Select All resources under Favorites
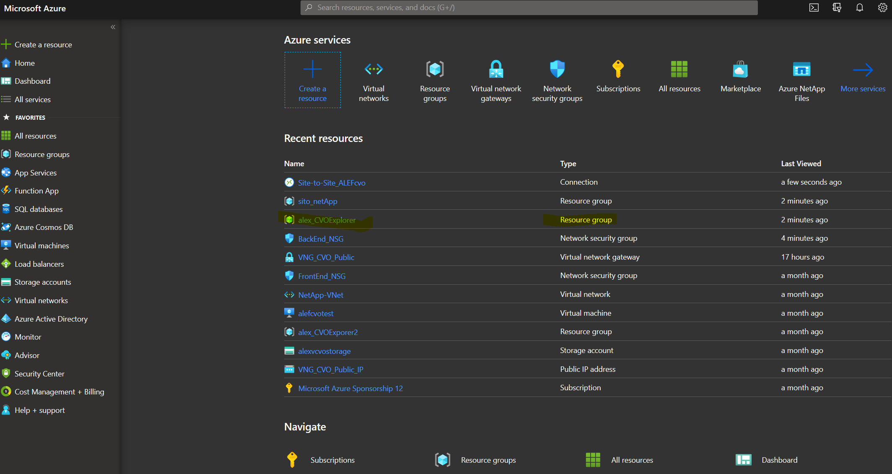This screenshot has width=892, height=474. tap(35, 136)
